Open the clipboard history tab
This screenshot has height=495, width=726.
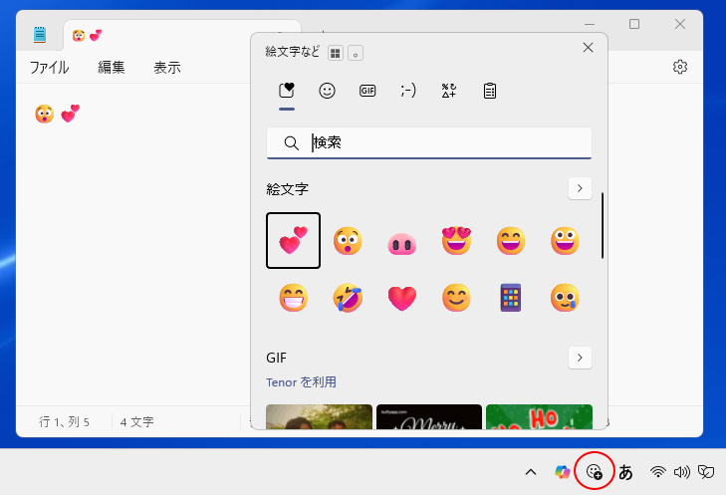(489, 91)
